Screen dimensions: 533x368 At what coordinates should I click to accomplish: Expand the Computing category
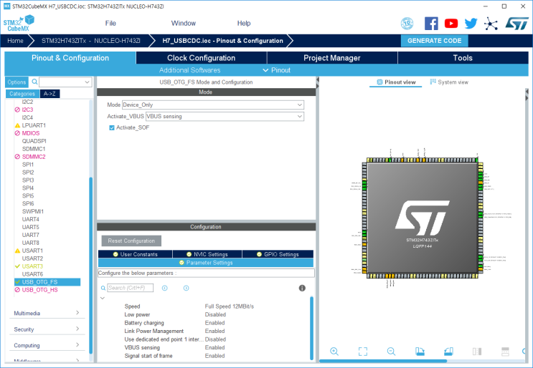point(47,345)
